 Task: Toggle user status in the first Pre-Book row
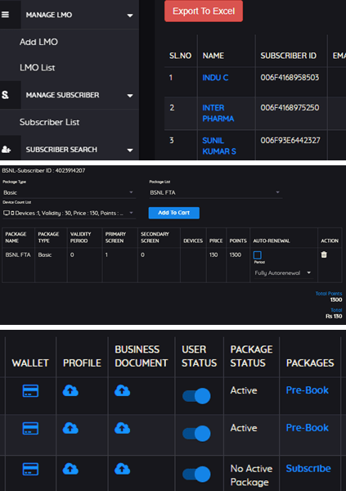click(x=196, y=396)
